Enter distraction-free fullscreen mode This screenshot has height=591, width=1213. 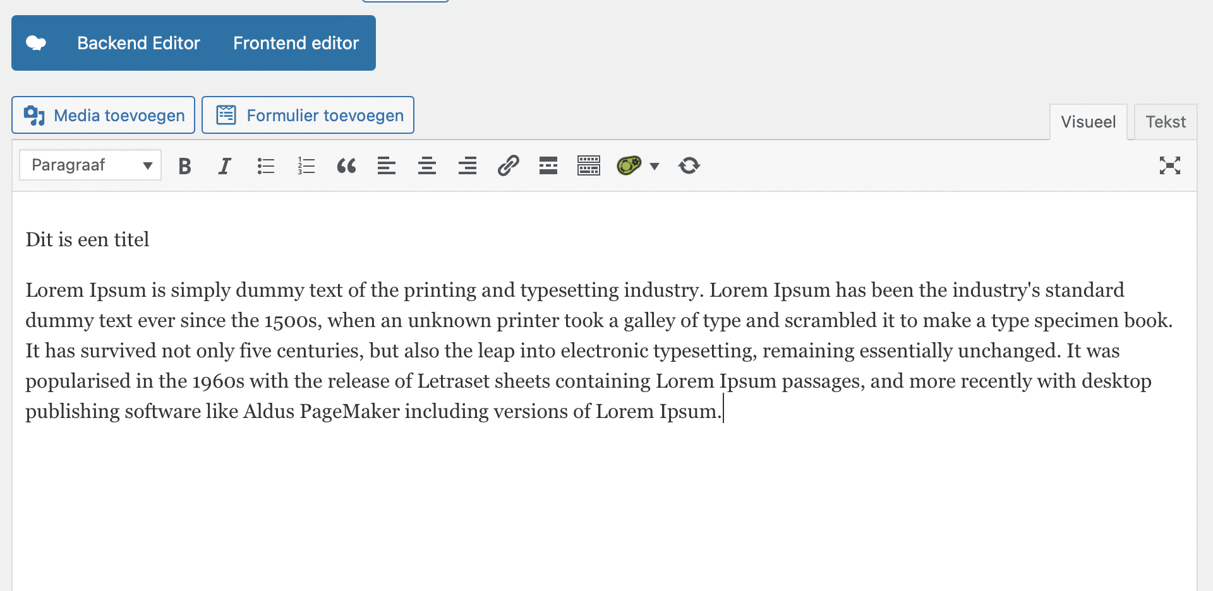[1170, 165]
